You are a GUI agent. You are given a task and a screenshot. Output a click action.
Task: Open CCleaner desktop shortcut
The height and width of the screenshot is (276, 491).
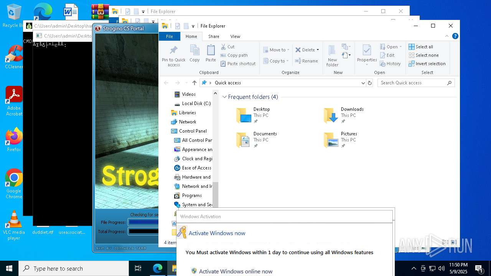(14, 57)
